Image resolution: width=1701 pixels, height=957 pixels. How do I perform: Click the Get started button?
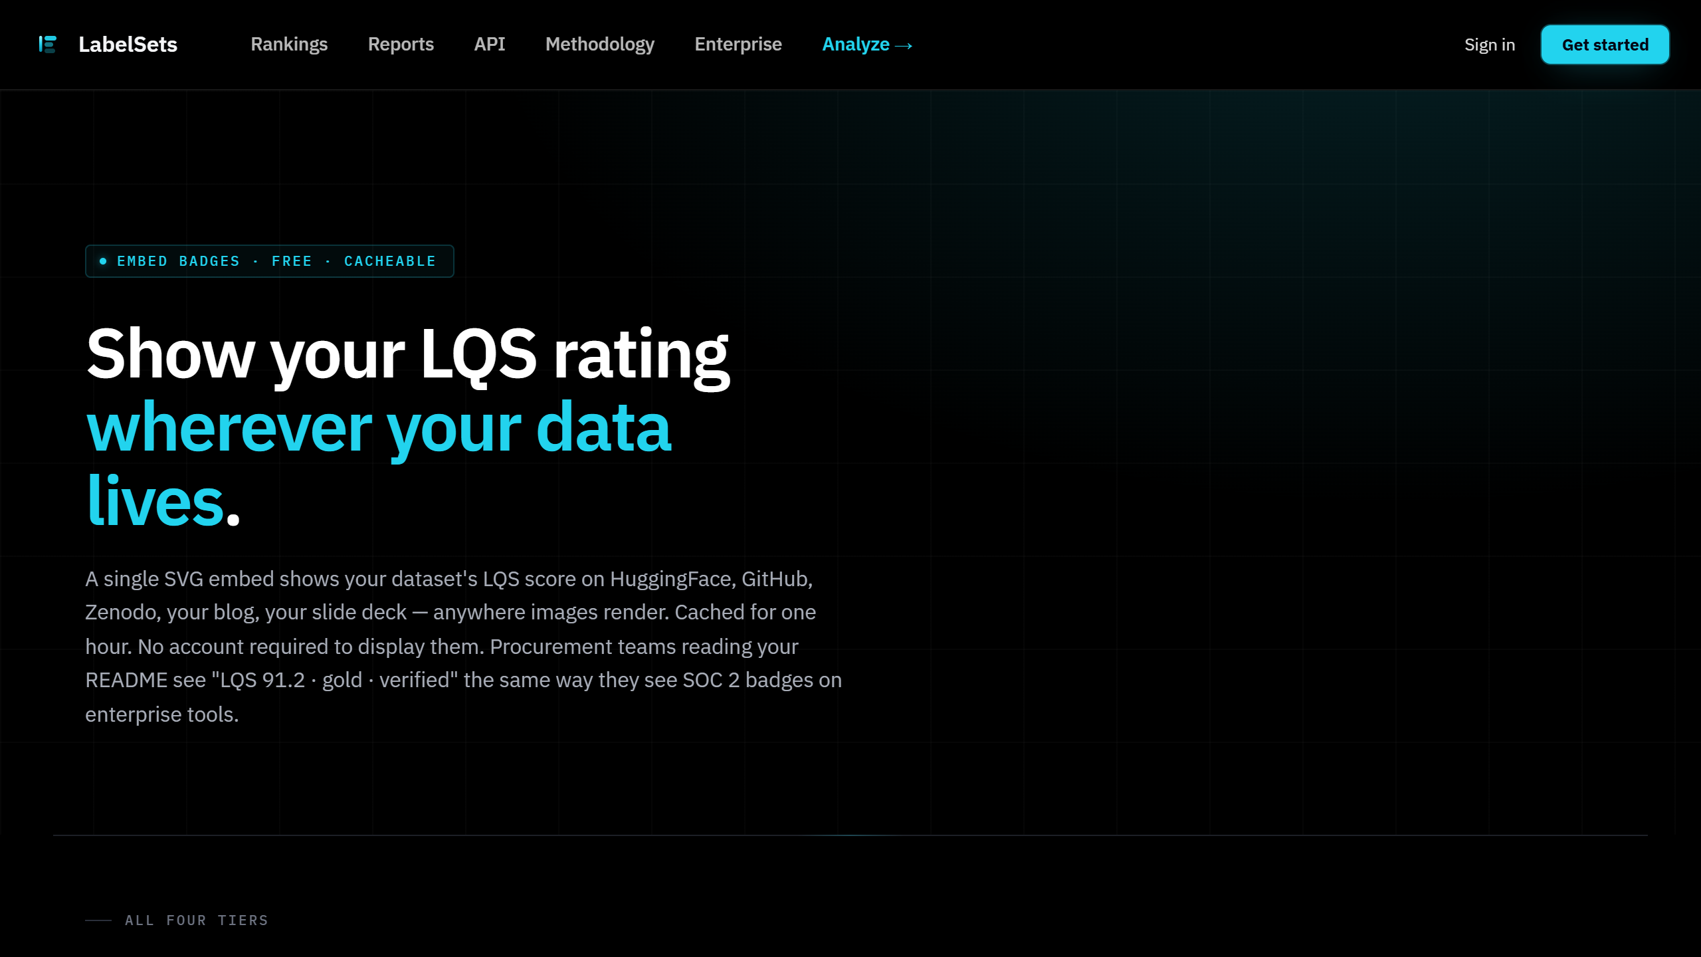click(1605, 45)
